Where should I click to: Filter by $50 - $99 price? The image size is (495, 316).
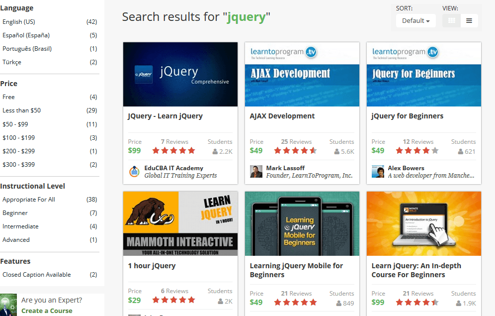50,124
